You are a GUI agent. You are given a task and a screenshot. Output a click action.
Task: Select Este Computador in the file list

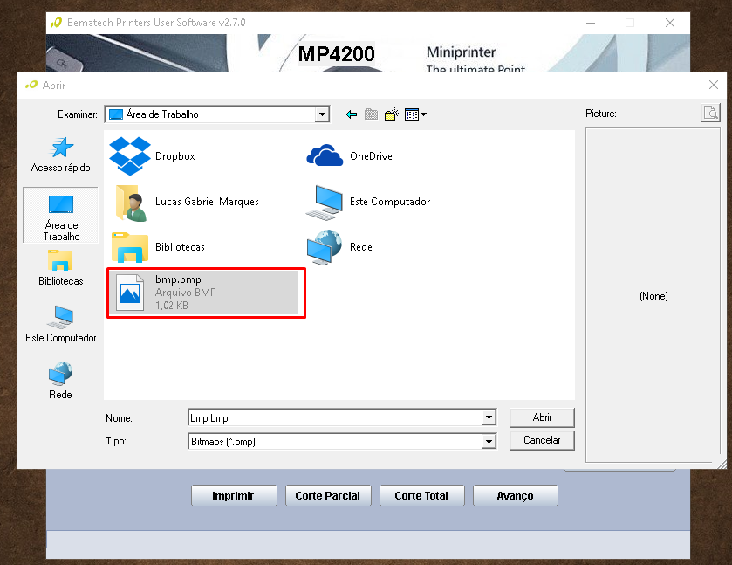pos(368,202)
